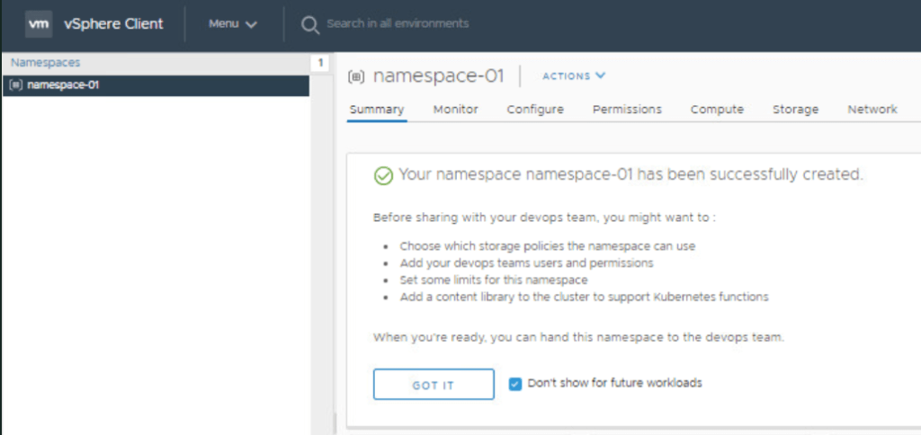Uncheck Don't show for future workloads
The height and width of the screenshot is (435, 921).
515,383
